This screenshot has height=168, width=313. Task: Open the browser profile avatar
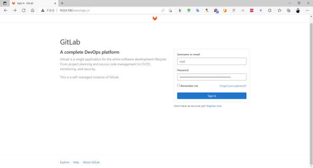[x=298, y=11]
